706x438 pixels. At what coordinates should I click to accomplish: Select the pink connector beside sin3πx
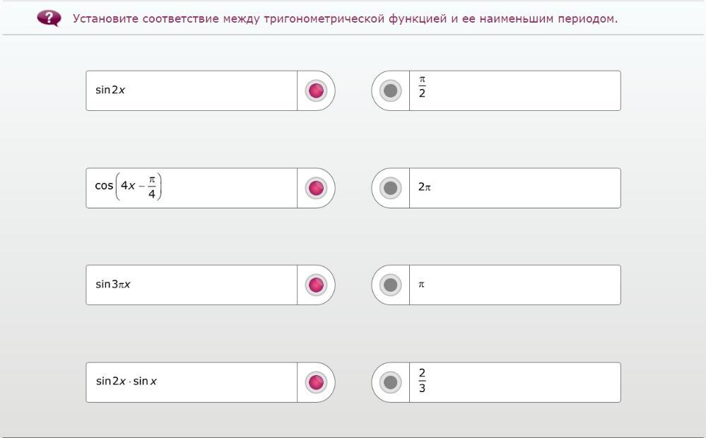coord(316,285)
